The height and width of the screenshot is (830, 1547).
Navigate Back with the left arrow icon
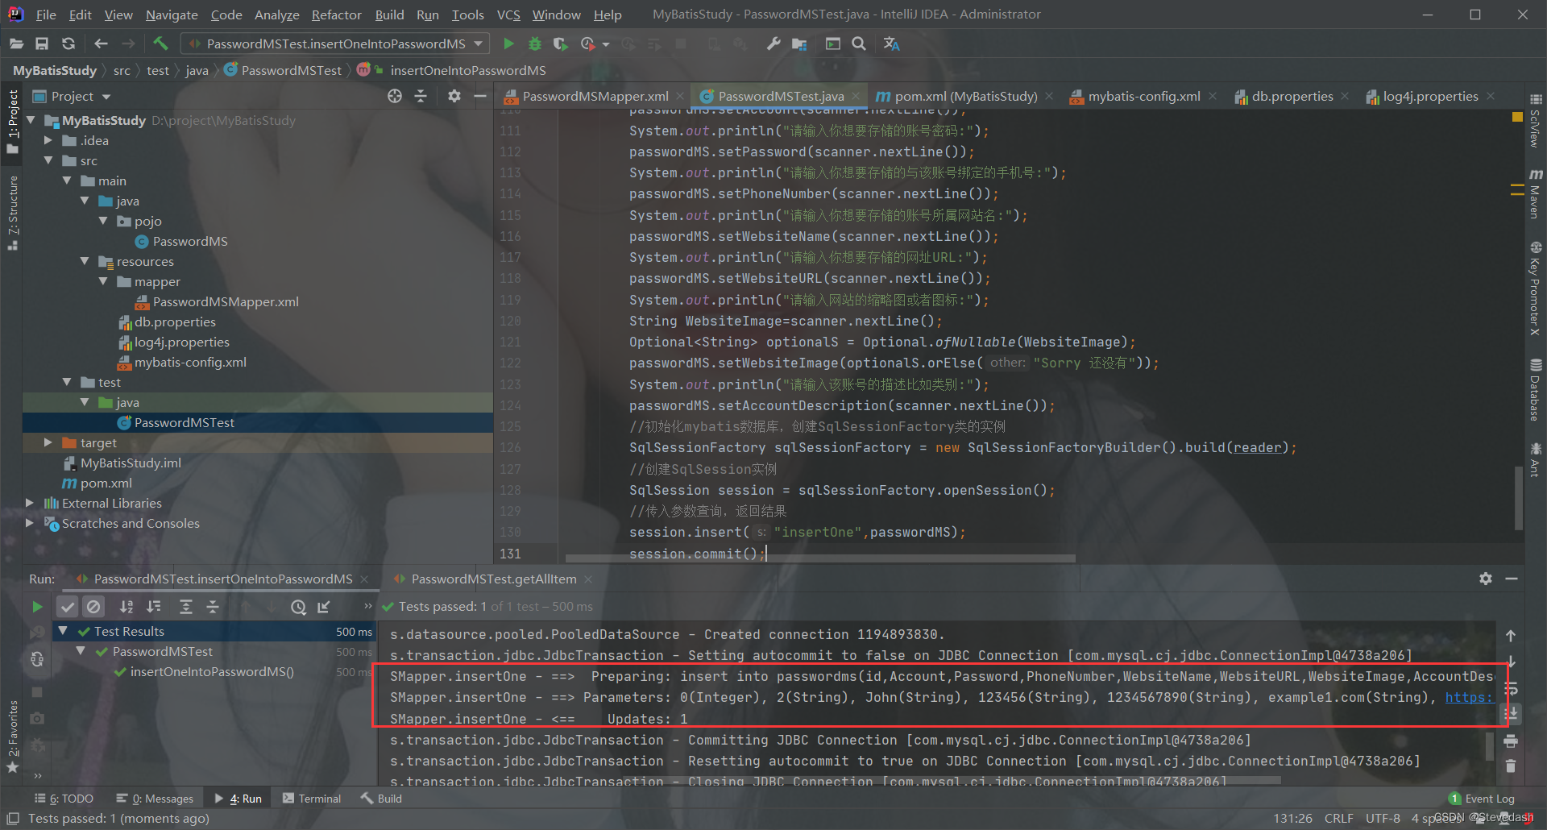101,44
